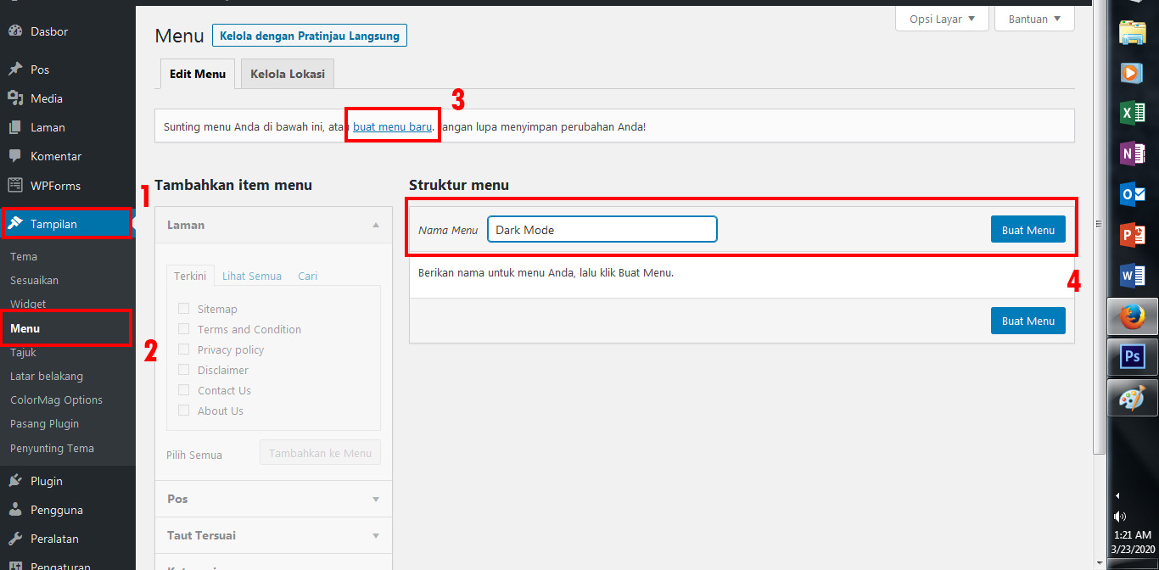Check the Privacy policy checkbox
The height and width of the screenshot is (570, 1159).
click(x=184, y=349)
